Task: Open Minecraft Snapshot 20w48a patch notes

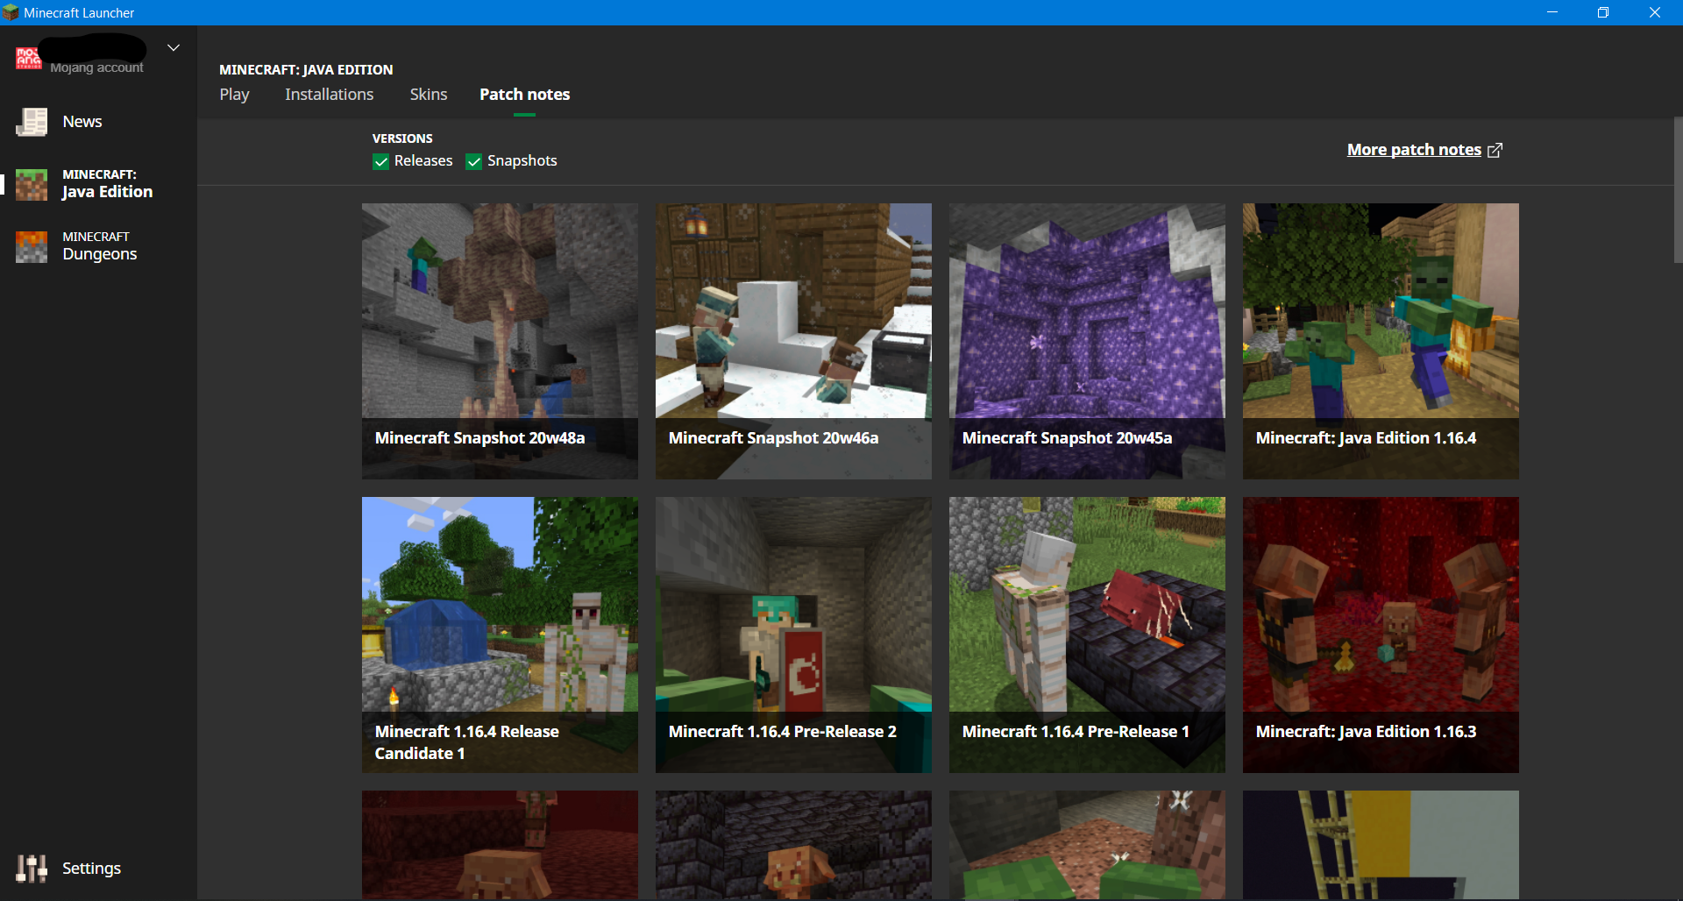Action: tap(500, 341)
